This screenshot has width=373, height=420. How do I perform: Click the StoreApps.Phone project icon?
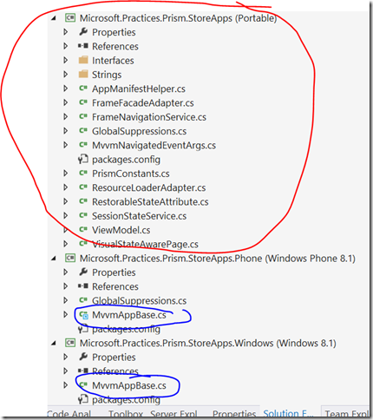pyautogui.click(x=70, y=258)
